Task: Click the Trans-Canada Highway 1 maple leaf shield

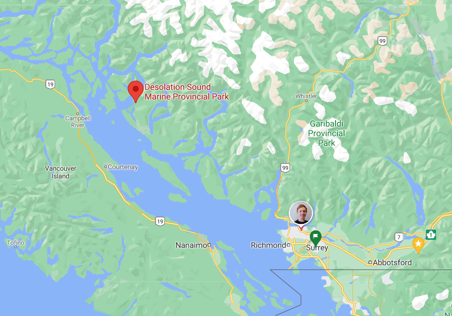Action: pos(431,234)
